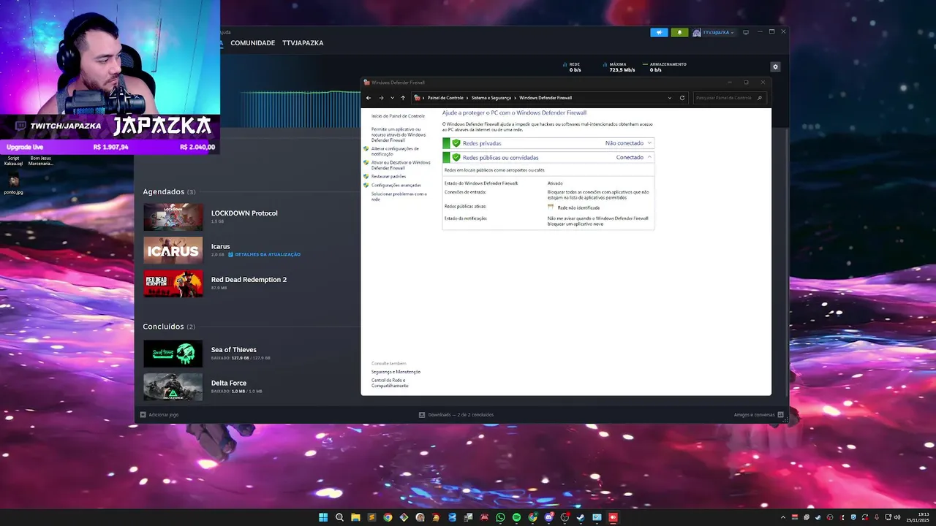Screen dimensions: 936x526
Task: Open volume control in system tray
Action: pos(897,517)
